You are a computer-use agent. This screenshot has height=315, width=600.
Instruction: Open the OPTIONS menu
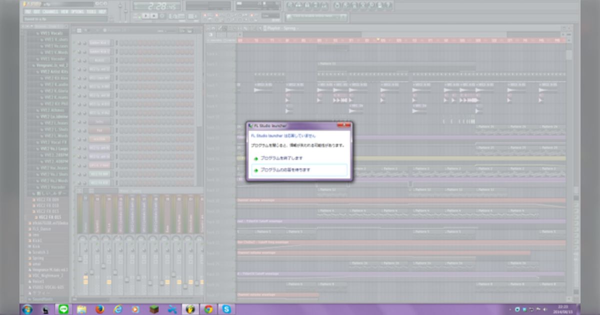pyautogui.click(x=77, y=11)
